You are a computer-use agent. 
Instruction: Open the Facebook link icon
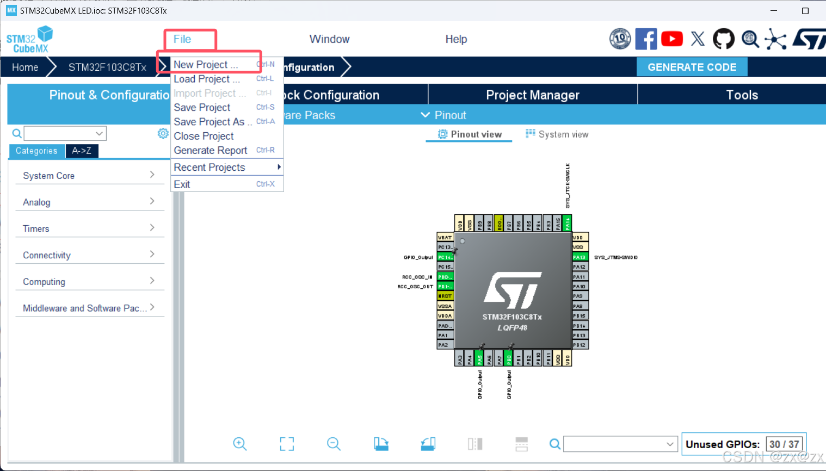(x=646, y=39)
